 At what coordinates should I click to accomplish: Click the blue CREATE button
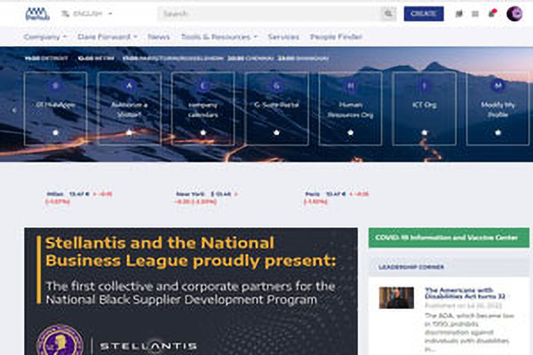click(424, 14)
